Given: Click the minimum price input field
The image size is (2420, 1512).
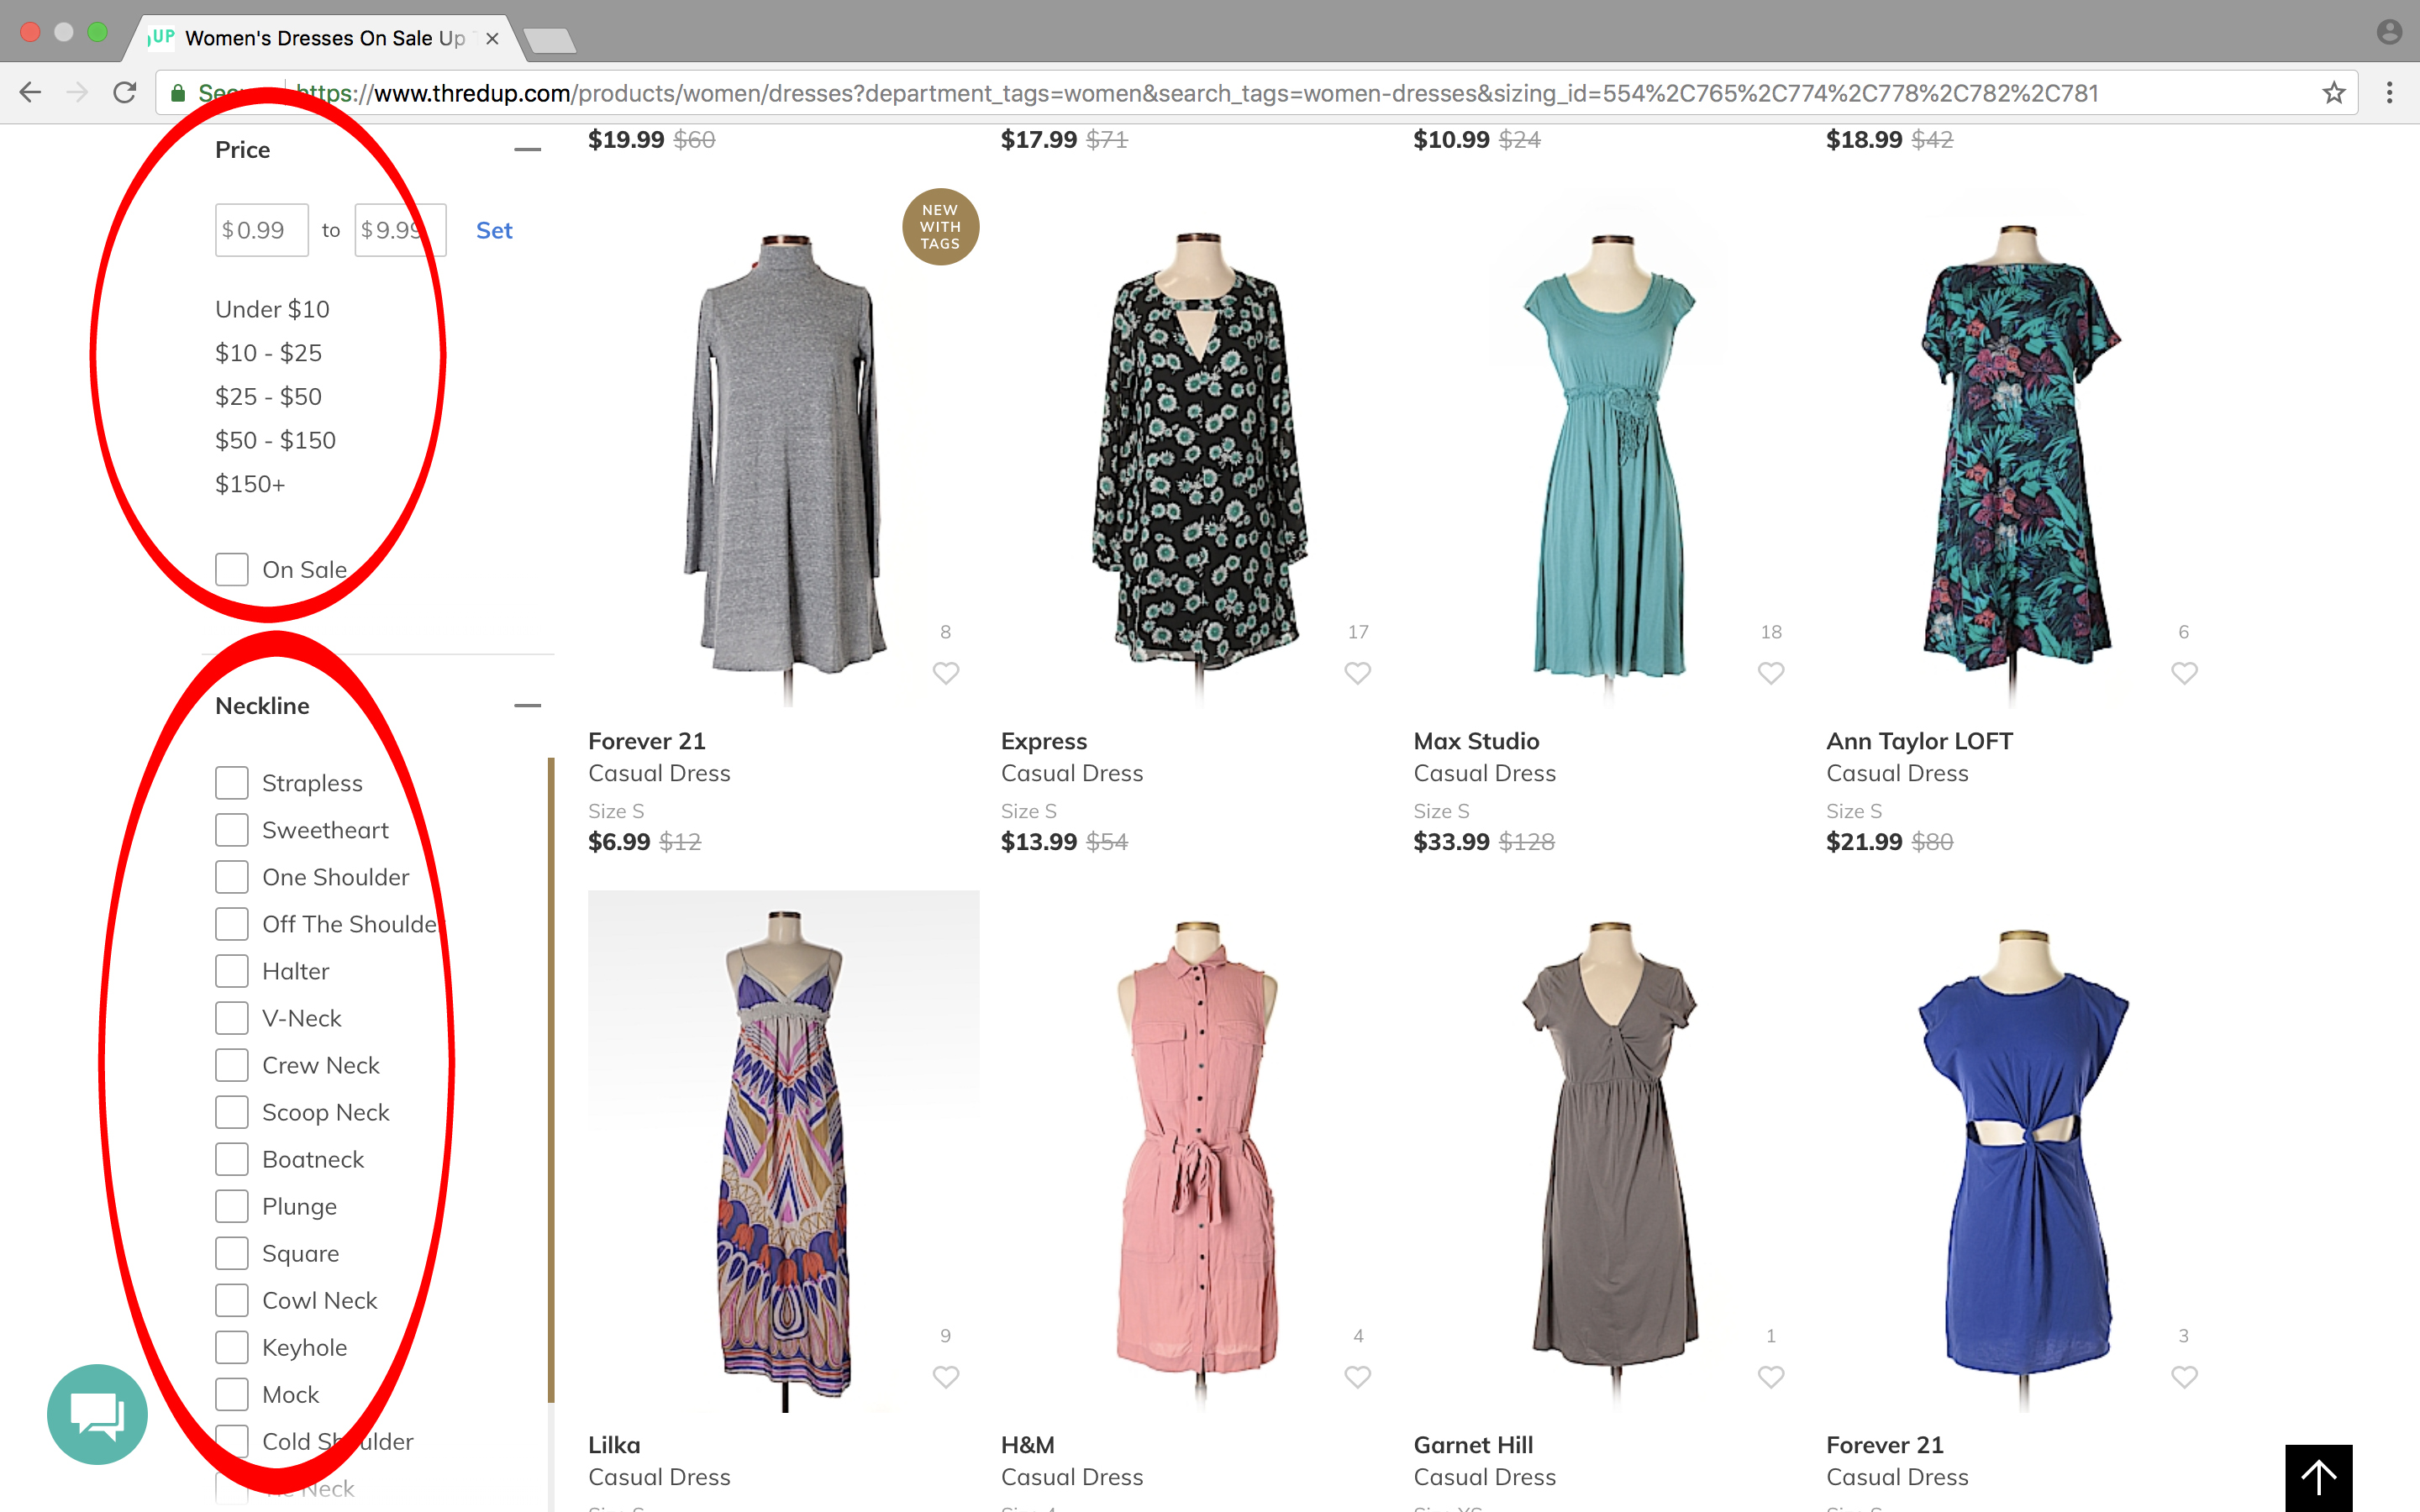Looking at the screenshot, I should click(262, 231).
